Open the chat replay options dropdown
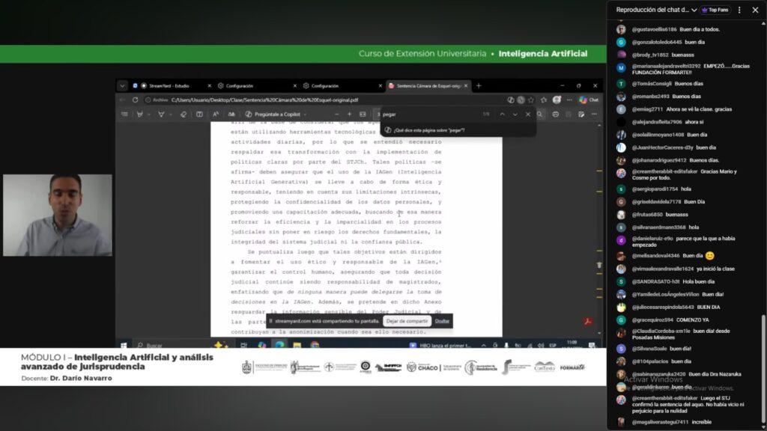The height and width of the screenshot is (431, 767). [694, 10]
